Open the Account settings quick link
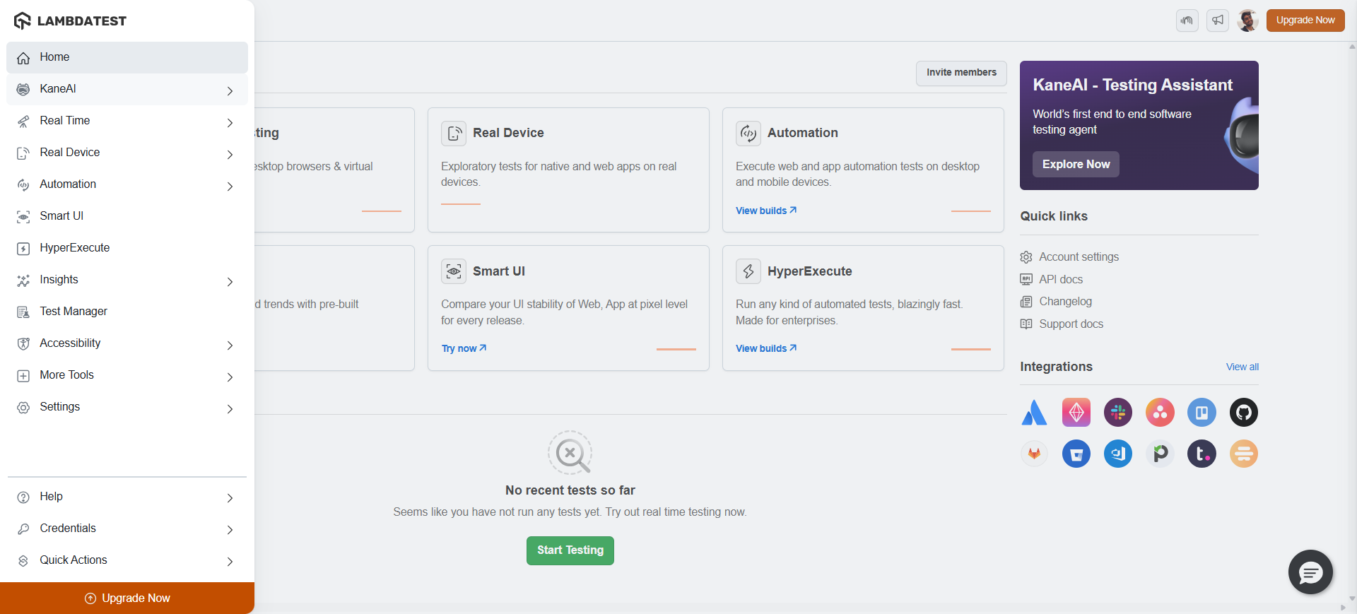 [x=1079, y=257]
